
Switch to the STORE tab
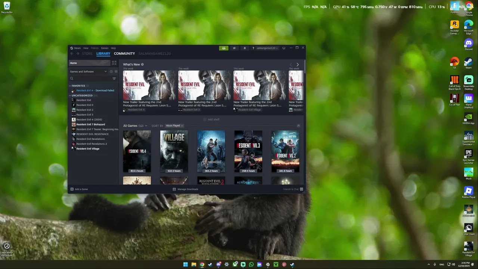tap(87, 53)
